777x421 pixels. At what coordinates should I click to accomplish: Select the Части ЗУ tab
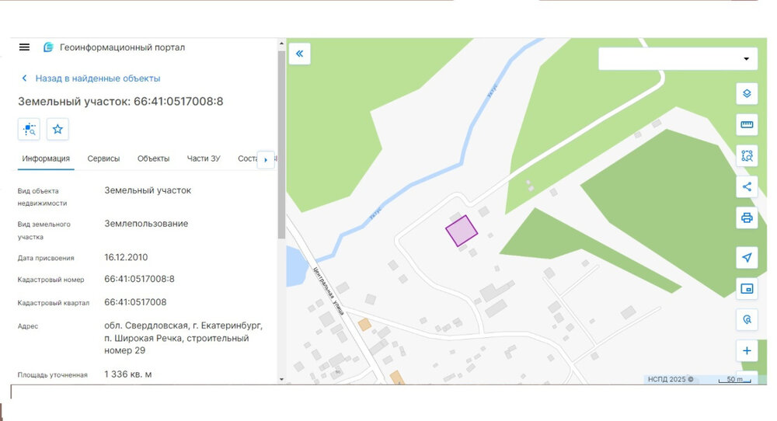tap(204, 158)
